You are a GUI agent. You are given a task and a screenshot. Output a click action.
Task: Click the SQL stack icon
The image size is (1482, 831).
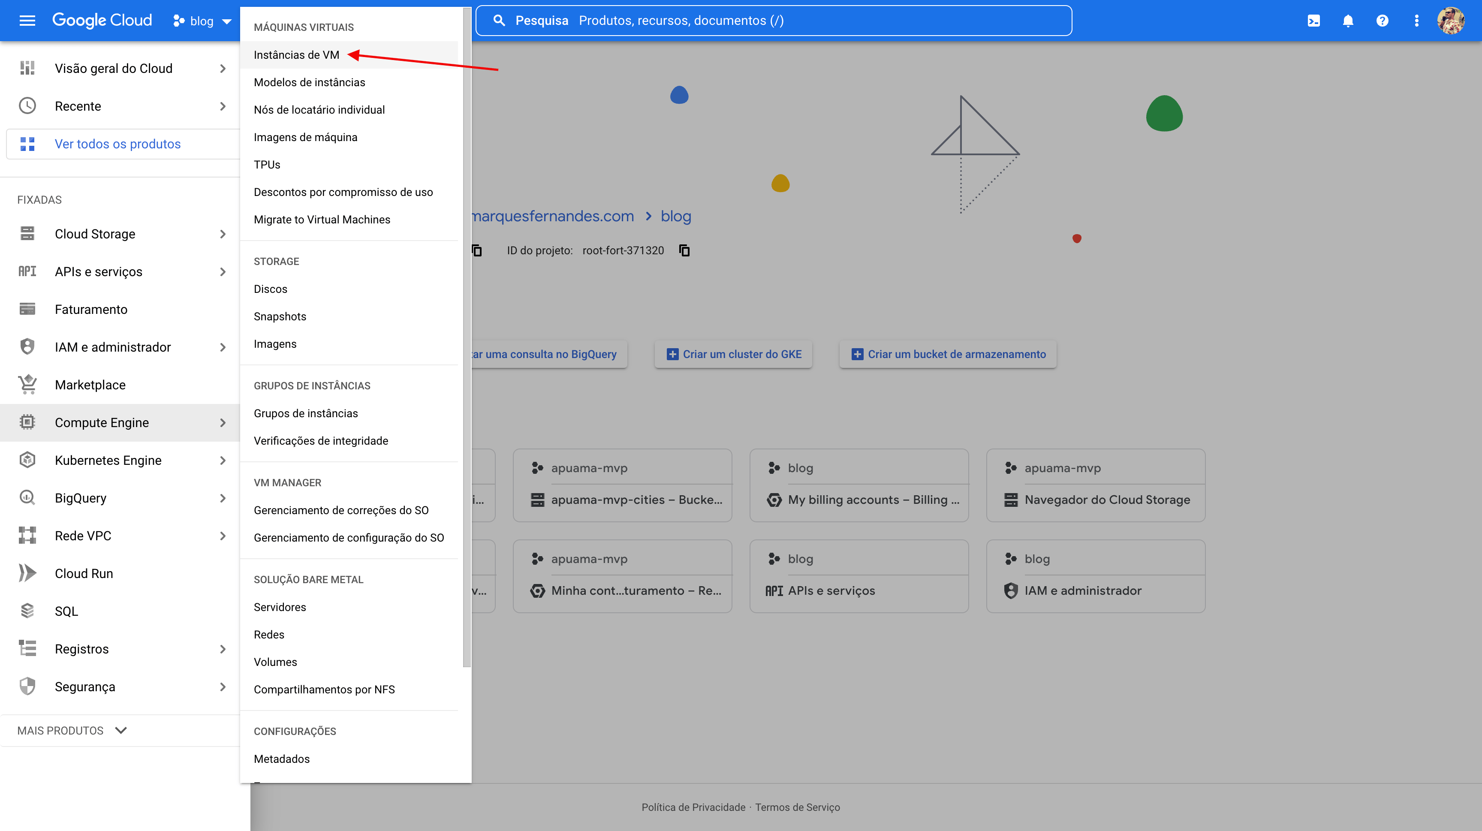pos(27,611)
